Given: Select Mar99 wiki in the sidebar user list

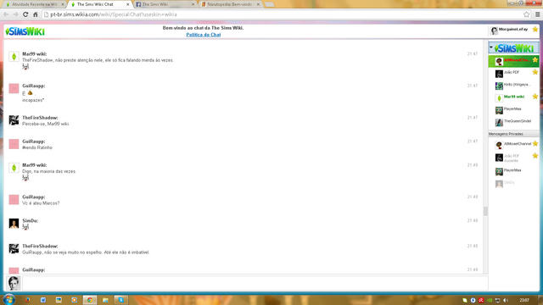Looking at the screenshot, I should [x=514, y=97].
